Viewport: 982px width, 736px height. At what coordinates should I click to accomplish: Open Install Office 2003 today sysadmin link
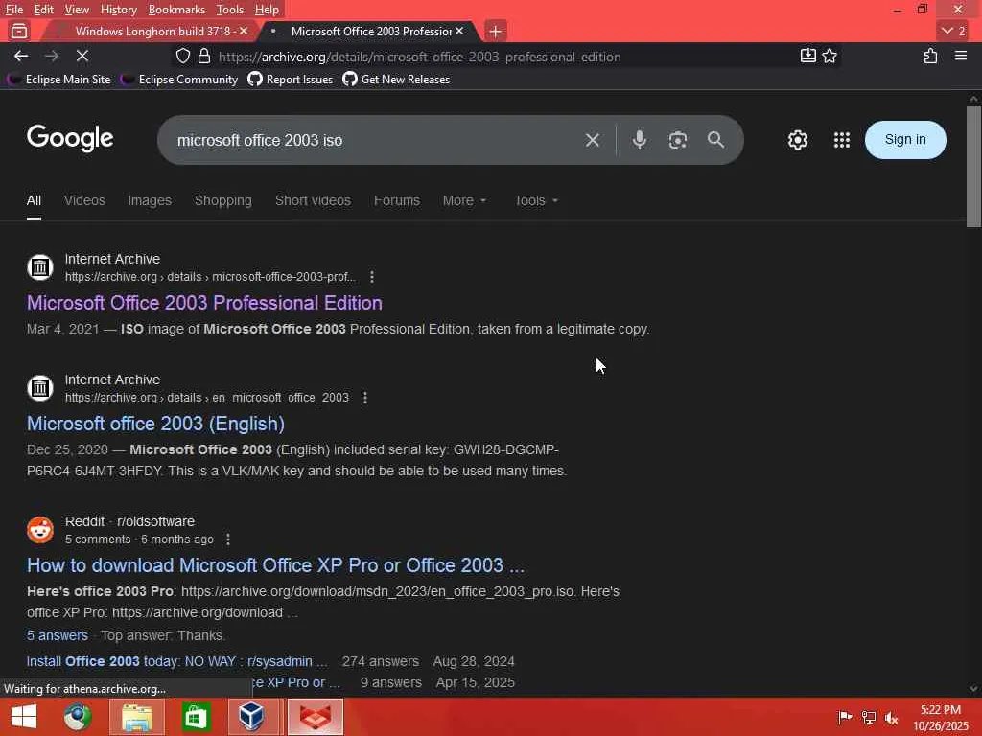coord(177,661)
